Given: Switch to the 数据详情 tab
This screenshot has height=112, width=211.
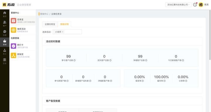Looking at the screenshot, I should point(64,24).
